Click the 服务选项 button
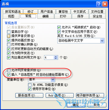This screenshot has height=110, width=109. click(x=29, y=95)
